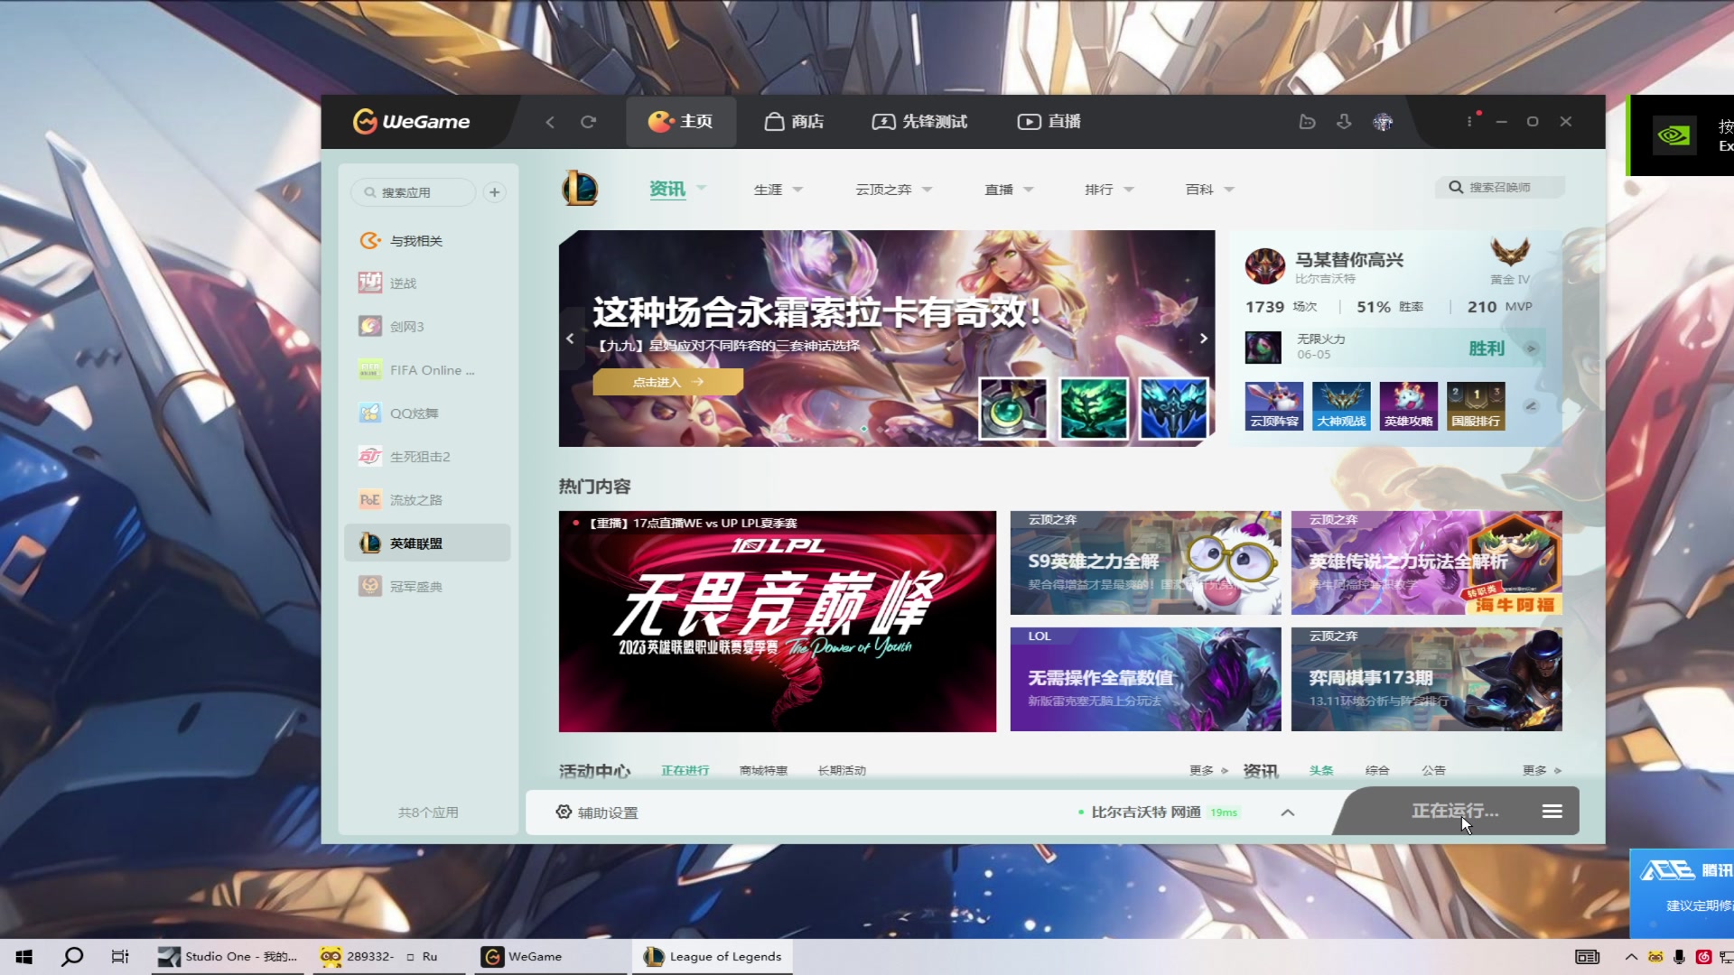
Task: Select the 商城特惠 activity tab
Action: 763,770
